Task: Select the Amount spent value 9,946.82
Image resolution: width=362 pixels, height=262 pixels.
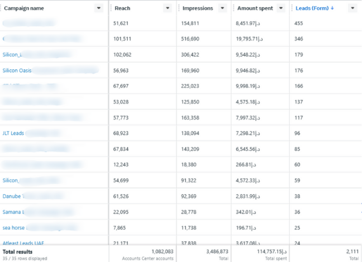Action: click(247, 70)
